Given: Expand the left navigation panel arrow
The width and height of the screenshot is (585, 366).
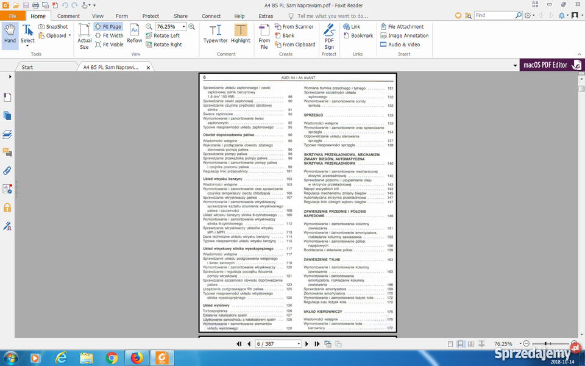Looking at the screenshot, I should (10, 77).
